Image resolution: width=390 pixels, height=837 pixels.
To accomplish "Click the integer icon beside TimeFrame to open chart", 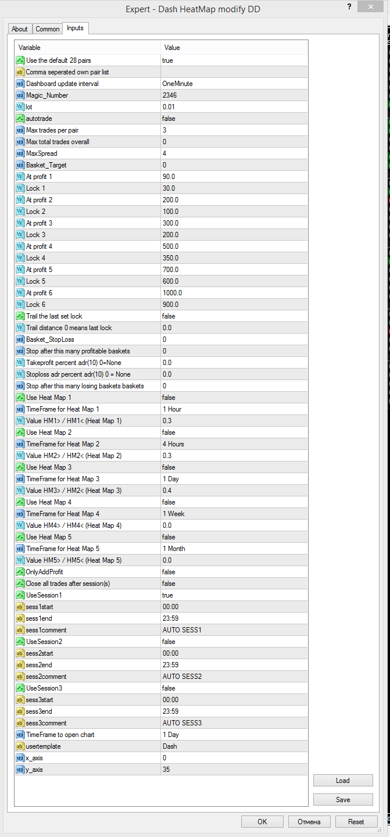I will tap(20, 735).
